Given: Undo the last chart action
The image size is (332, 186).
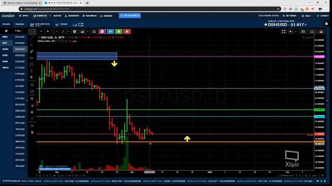Looking at the screenshot, I should pyautogui.click(x=290, y=32).
